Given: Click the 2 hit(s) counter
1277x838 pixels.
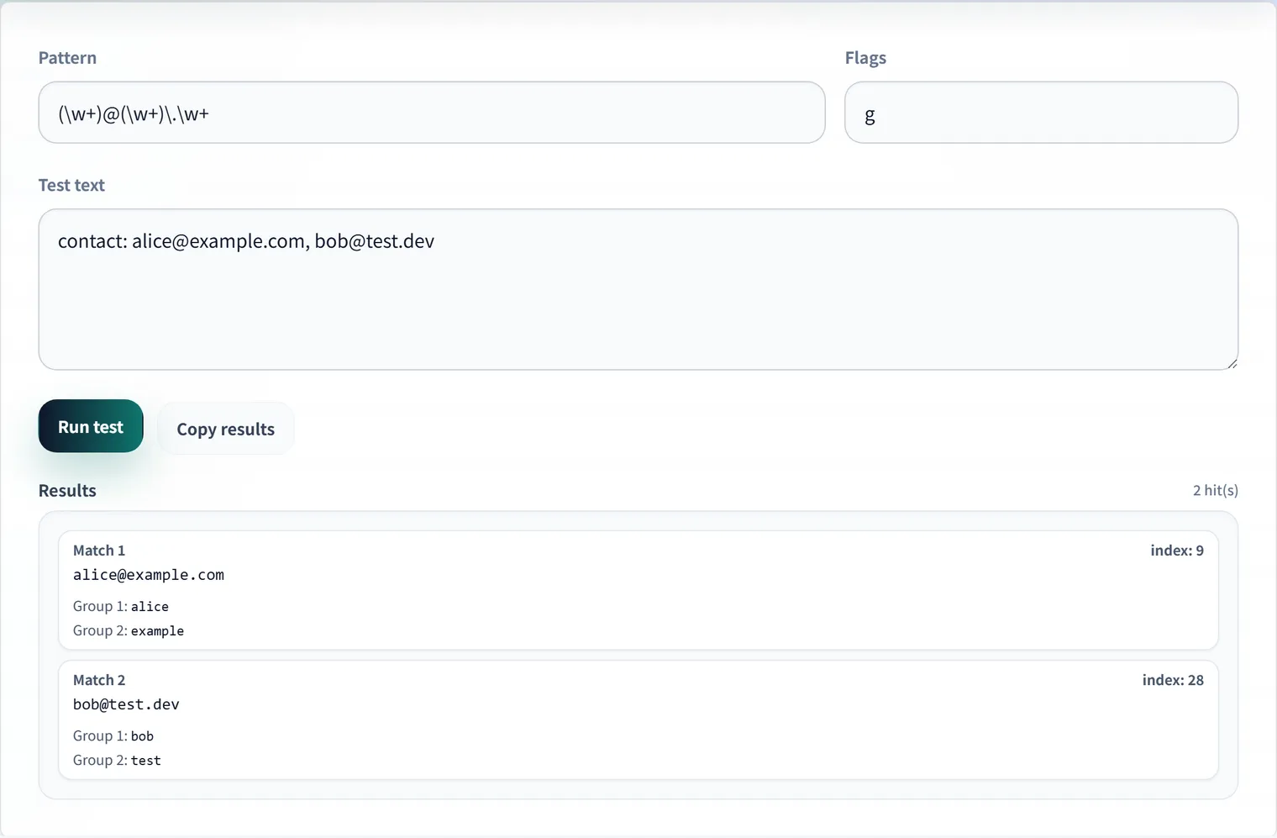Looking at the screenshot, I should [x=1216, y=490].
